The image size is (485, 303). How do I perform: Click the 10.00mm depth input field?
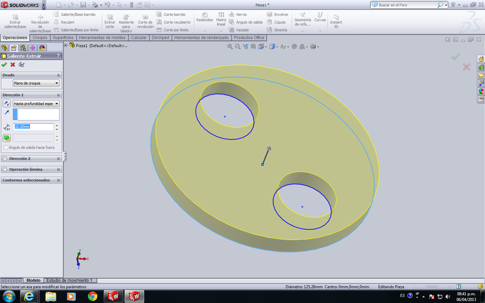coord(33,127)
